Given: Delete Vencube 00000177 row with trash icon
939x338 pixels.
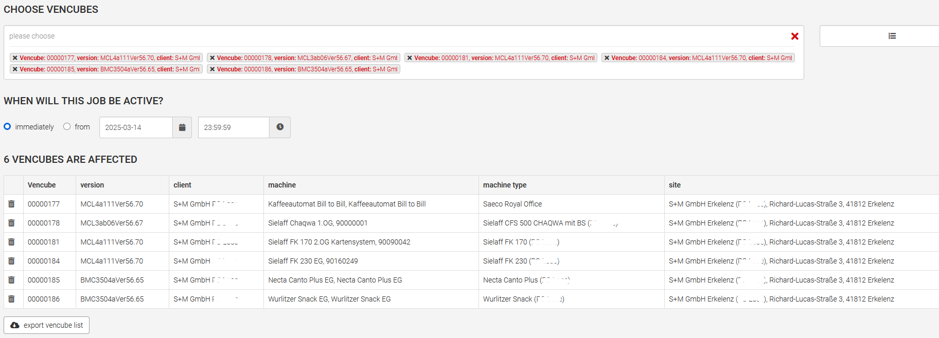Looking at the screenshot, I should click(11, 204).
